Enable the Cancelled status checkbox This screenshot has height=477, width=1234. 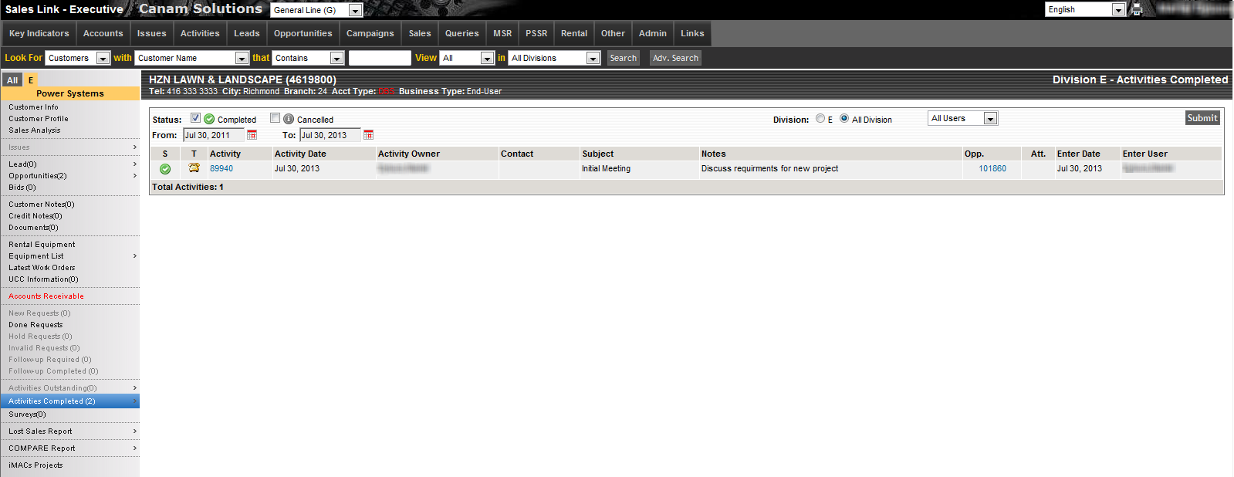(x=275, y=118)
